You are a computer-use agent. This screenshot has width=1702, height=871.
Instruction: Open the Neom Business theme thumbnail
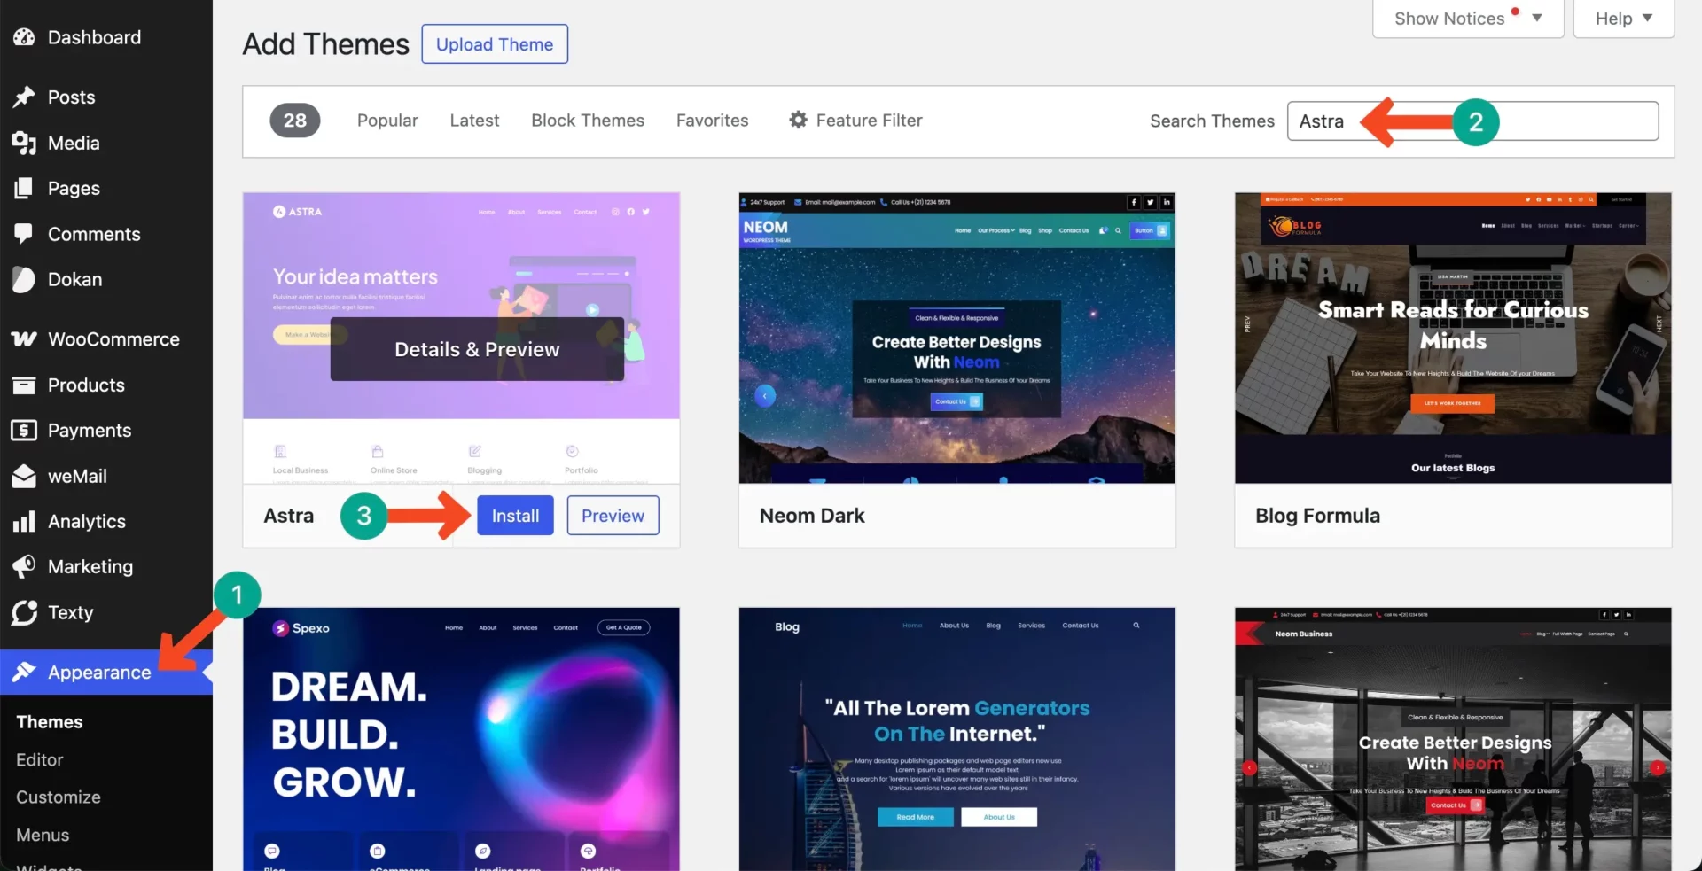[x=1453, y=739]
